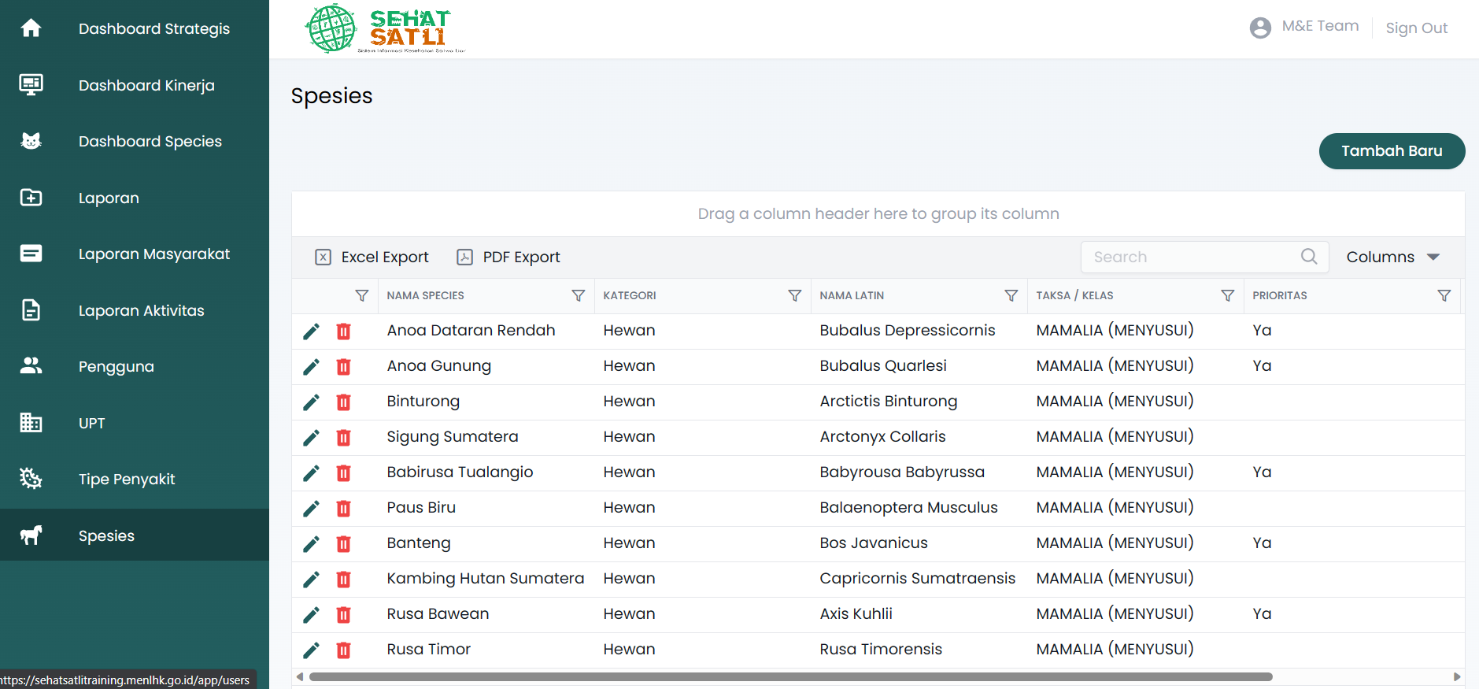Image resolution: width=1479 pixels, height=689 pixels.
Task: Expand the Columns chooser dropdown
Action: pos(1393,257)
